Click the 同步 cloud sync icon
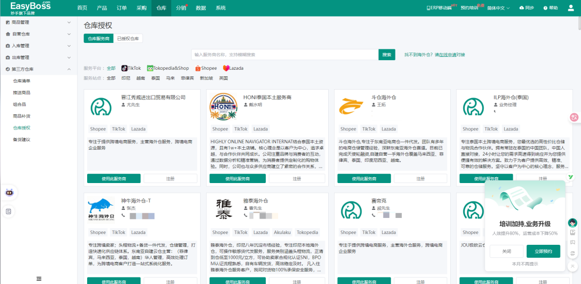The image size is (581, 284). tap(522, 8)
